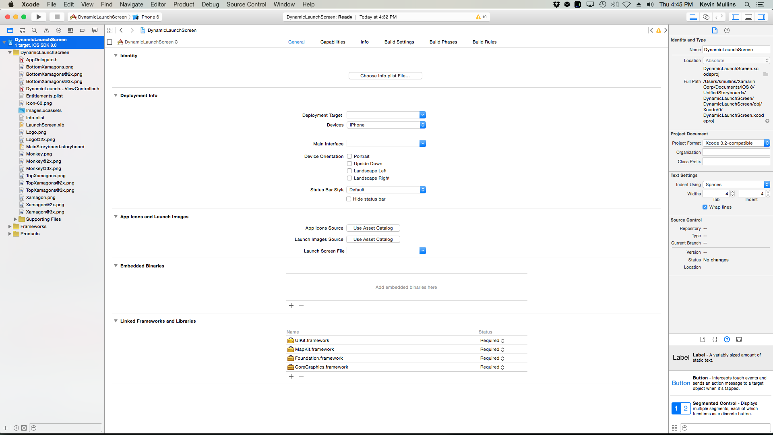Switch to the Code Snippet library

715,339
